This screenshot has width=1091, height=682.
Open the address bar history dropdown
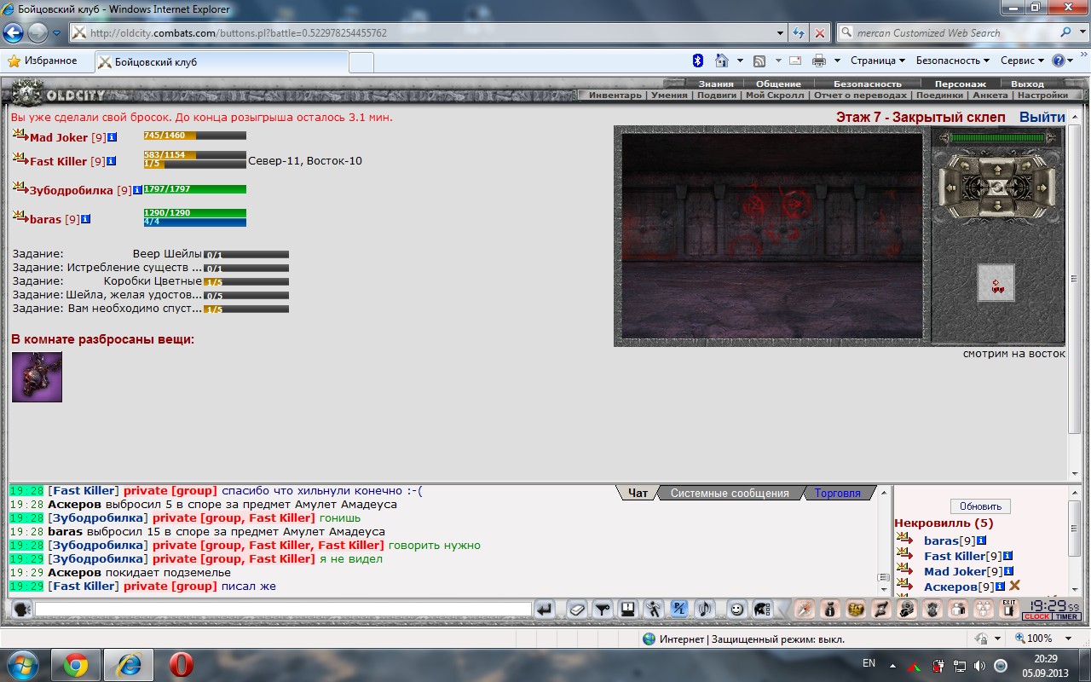pyautogui.click(x=781, y=32)
